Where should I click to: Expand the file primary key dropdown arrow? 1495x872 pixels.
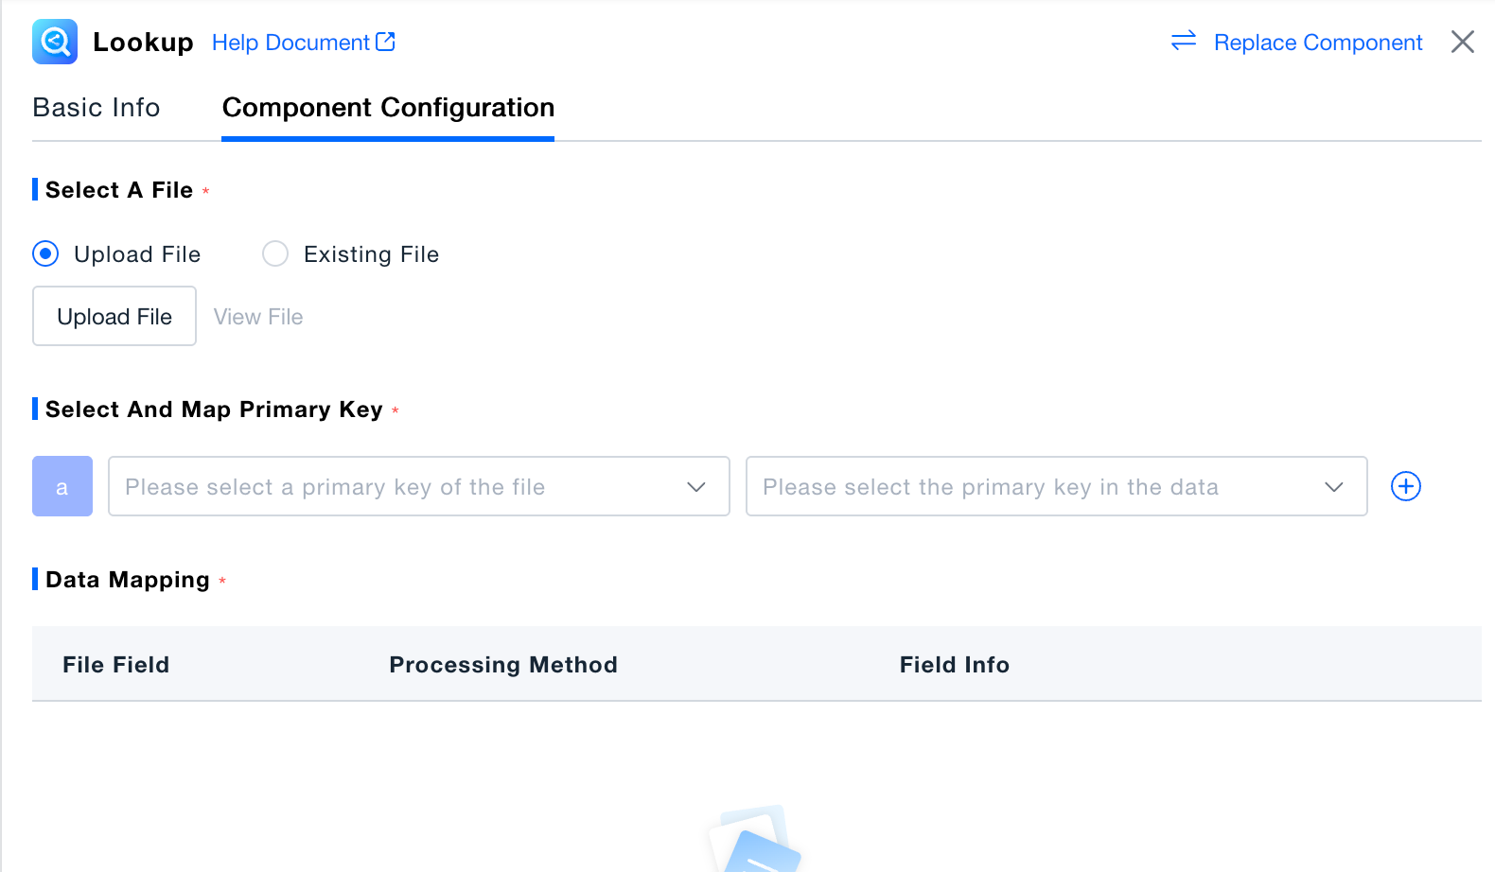[696, 487]
